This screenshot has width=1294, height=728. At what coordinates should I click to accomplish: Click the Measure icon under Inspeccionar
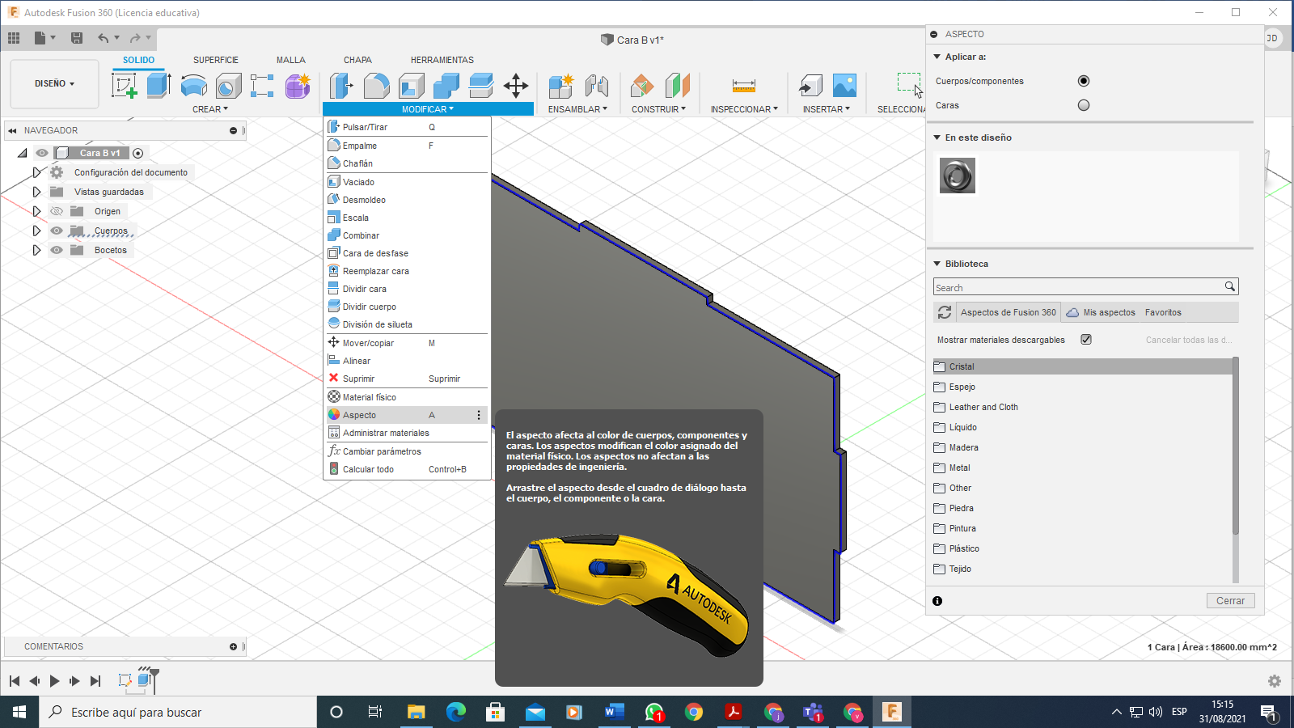coord(743,85)
